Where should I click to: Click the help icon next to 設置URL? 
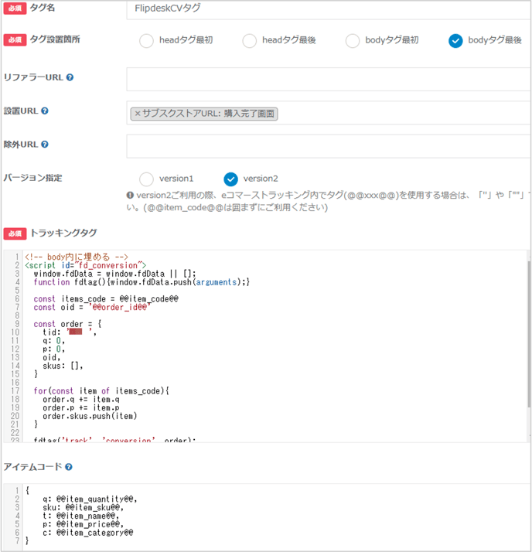(45, 111)
